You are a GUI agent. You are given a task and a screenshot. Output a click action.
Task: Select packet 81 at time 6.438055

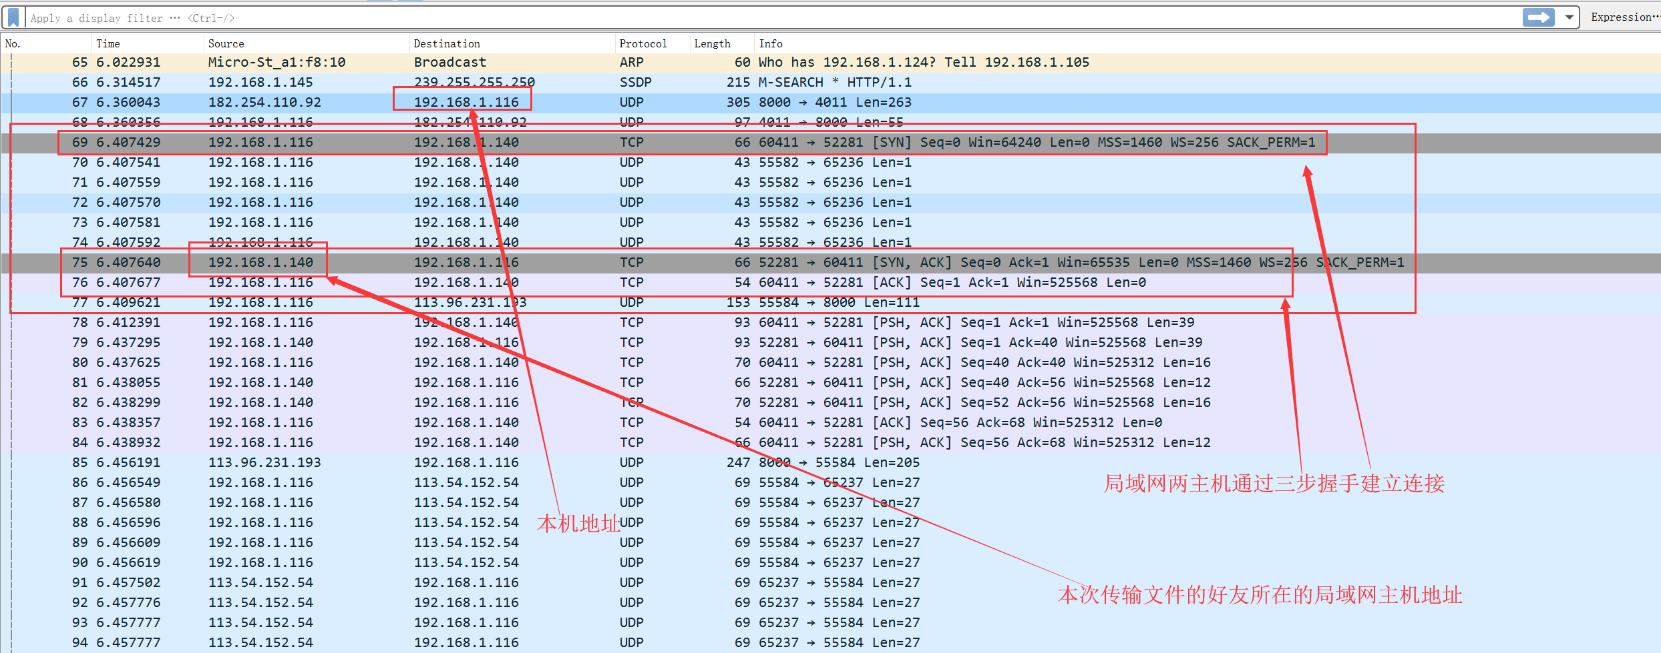tap(831, 382)
